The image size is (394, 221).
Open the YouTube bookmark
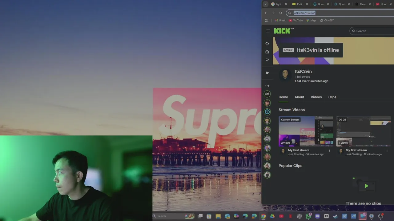[x=296, y=21]
